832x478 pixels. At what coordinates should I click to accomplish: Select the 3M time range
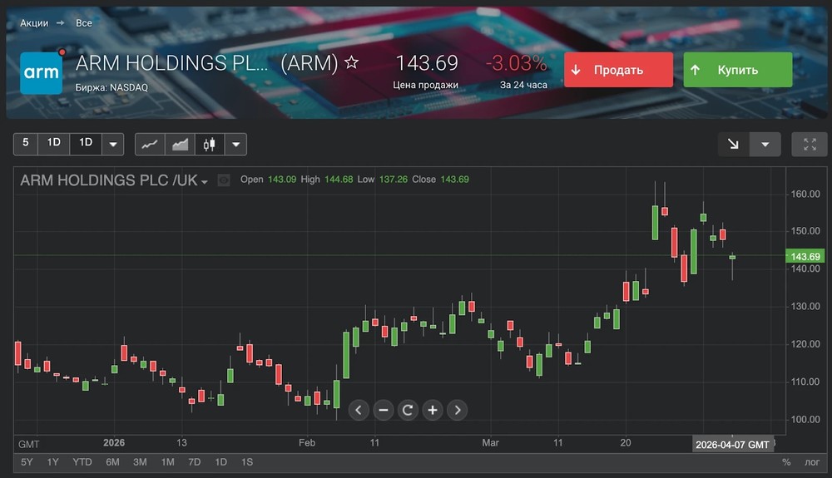click(x=140, y=462)
